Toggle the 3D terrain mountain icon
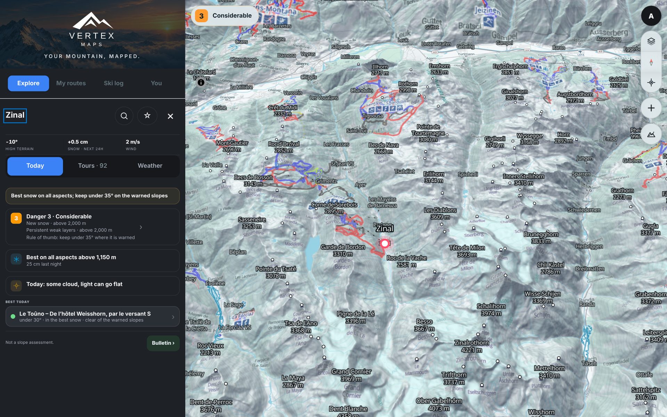Screen dimensions: 667x417 click(651, 134)
